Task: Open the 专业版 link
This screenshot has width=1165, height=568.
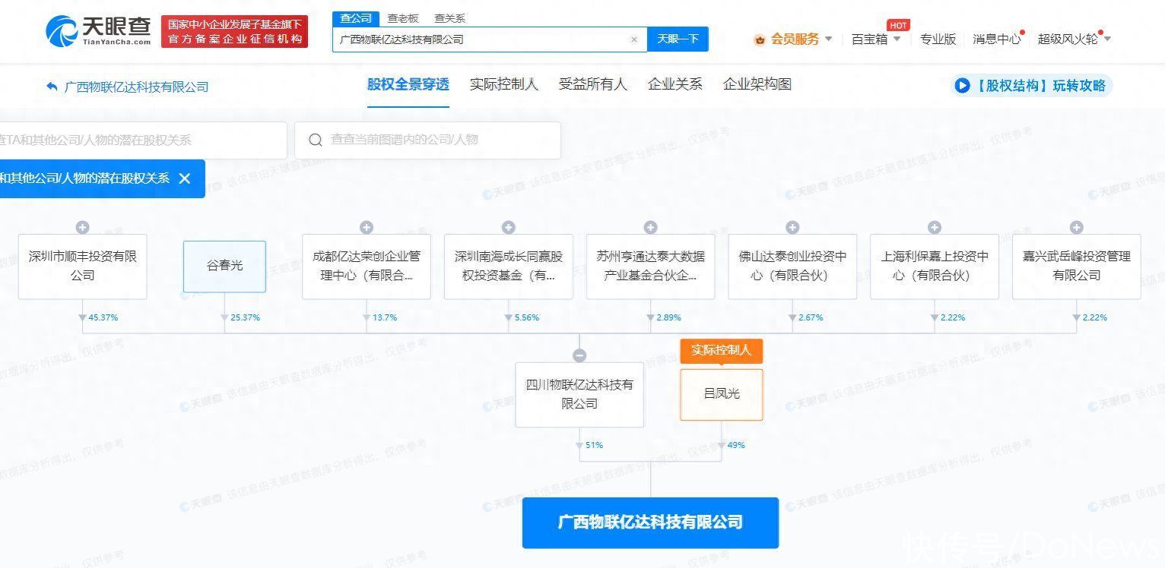Action: (x=938, y=39)
